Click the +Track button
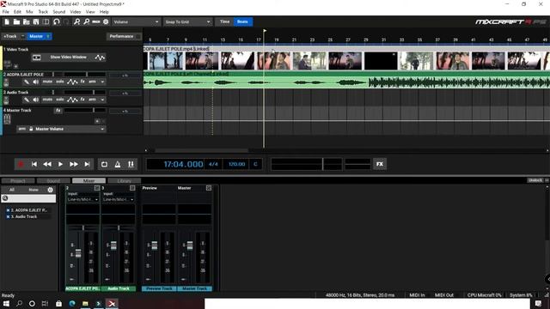 [x=9, y=36]
